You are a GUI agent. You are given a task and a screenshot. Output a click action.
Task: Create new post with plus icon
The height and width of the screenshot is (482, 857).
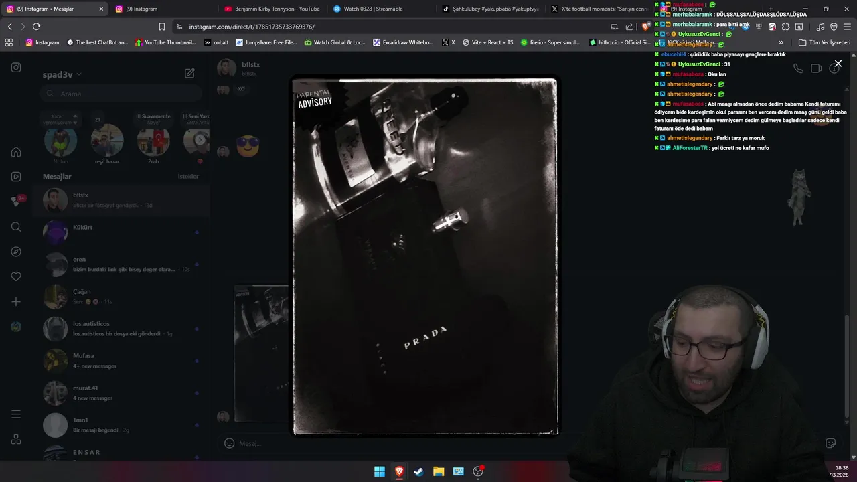(x=16, y=302)
